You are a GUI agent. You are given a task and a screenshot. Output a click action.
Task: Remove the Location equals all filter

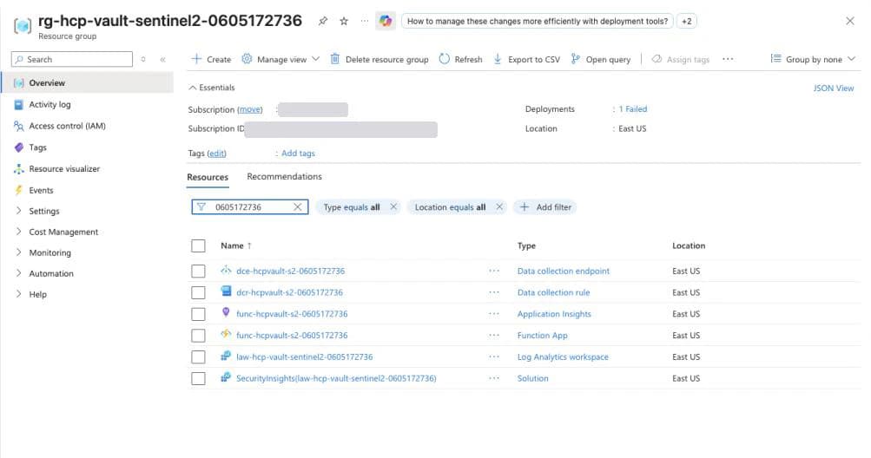(x=499, y=207)
